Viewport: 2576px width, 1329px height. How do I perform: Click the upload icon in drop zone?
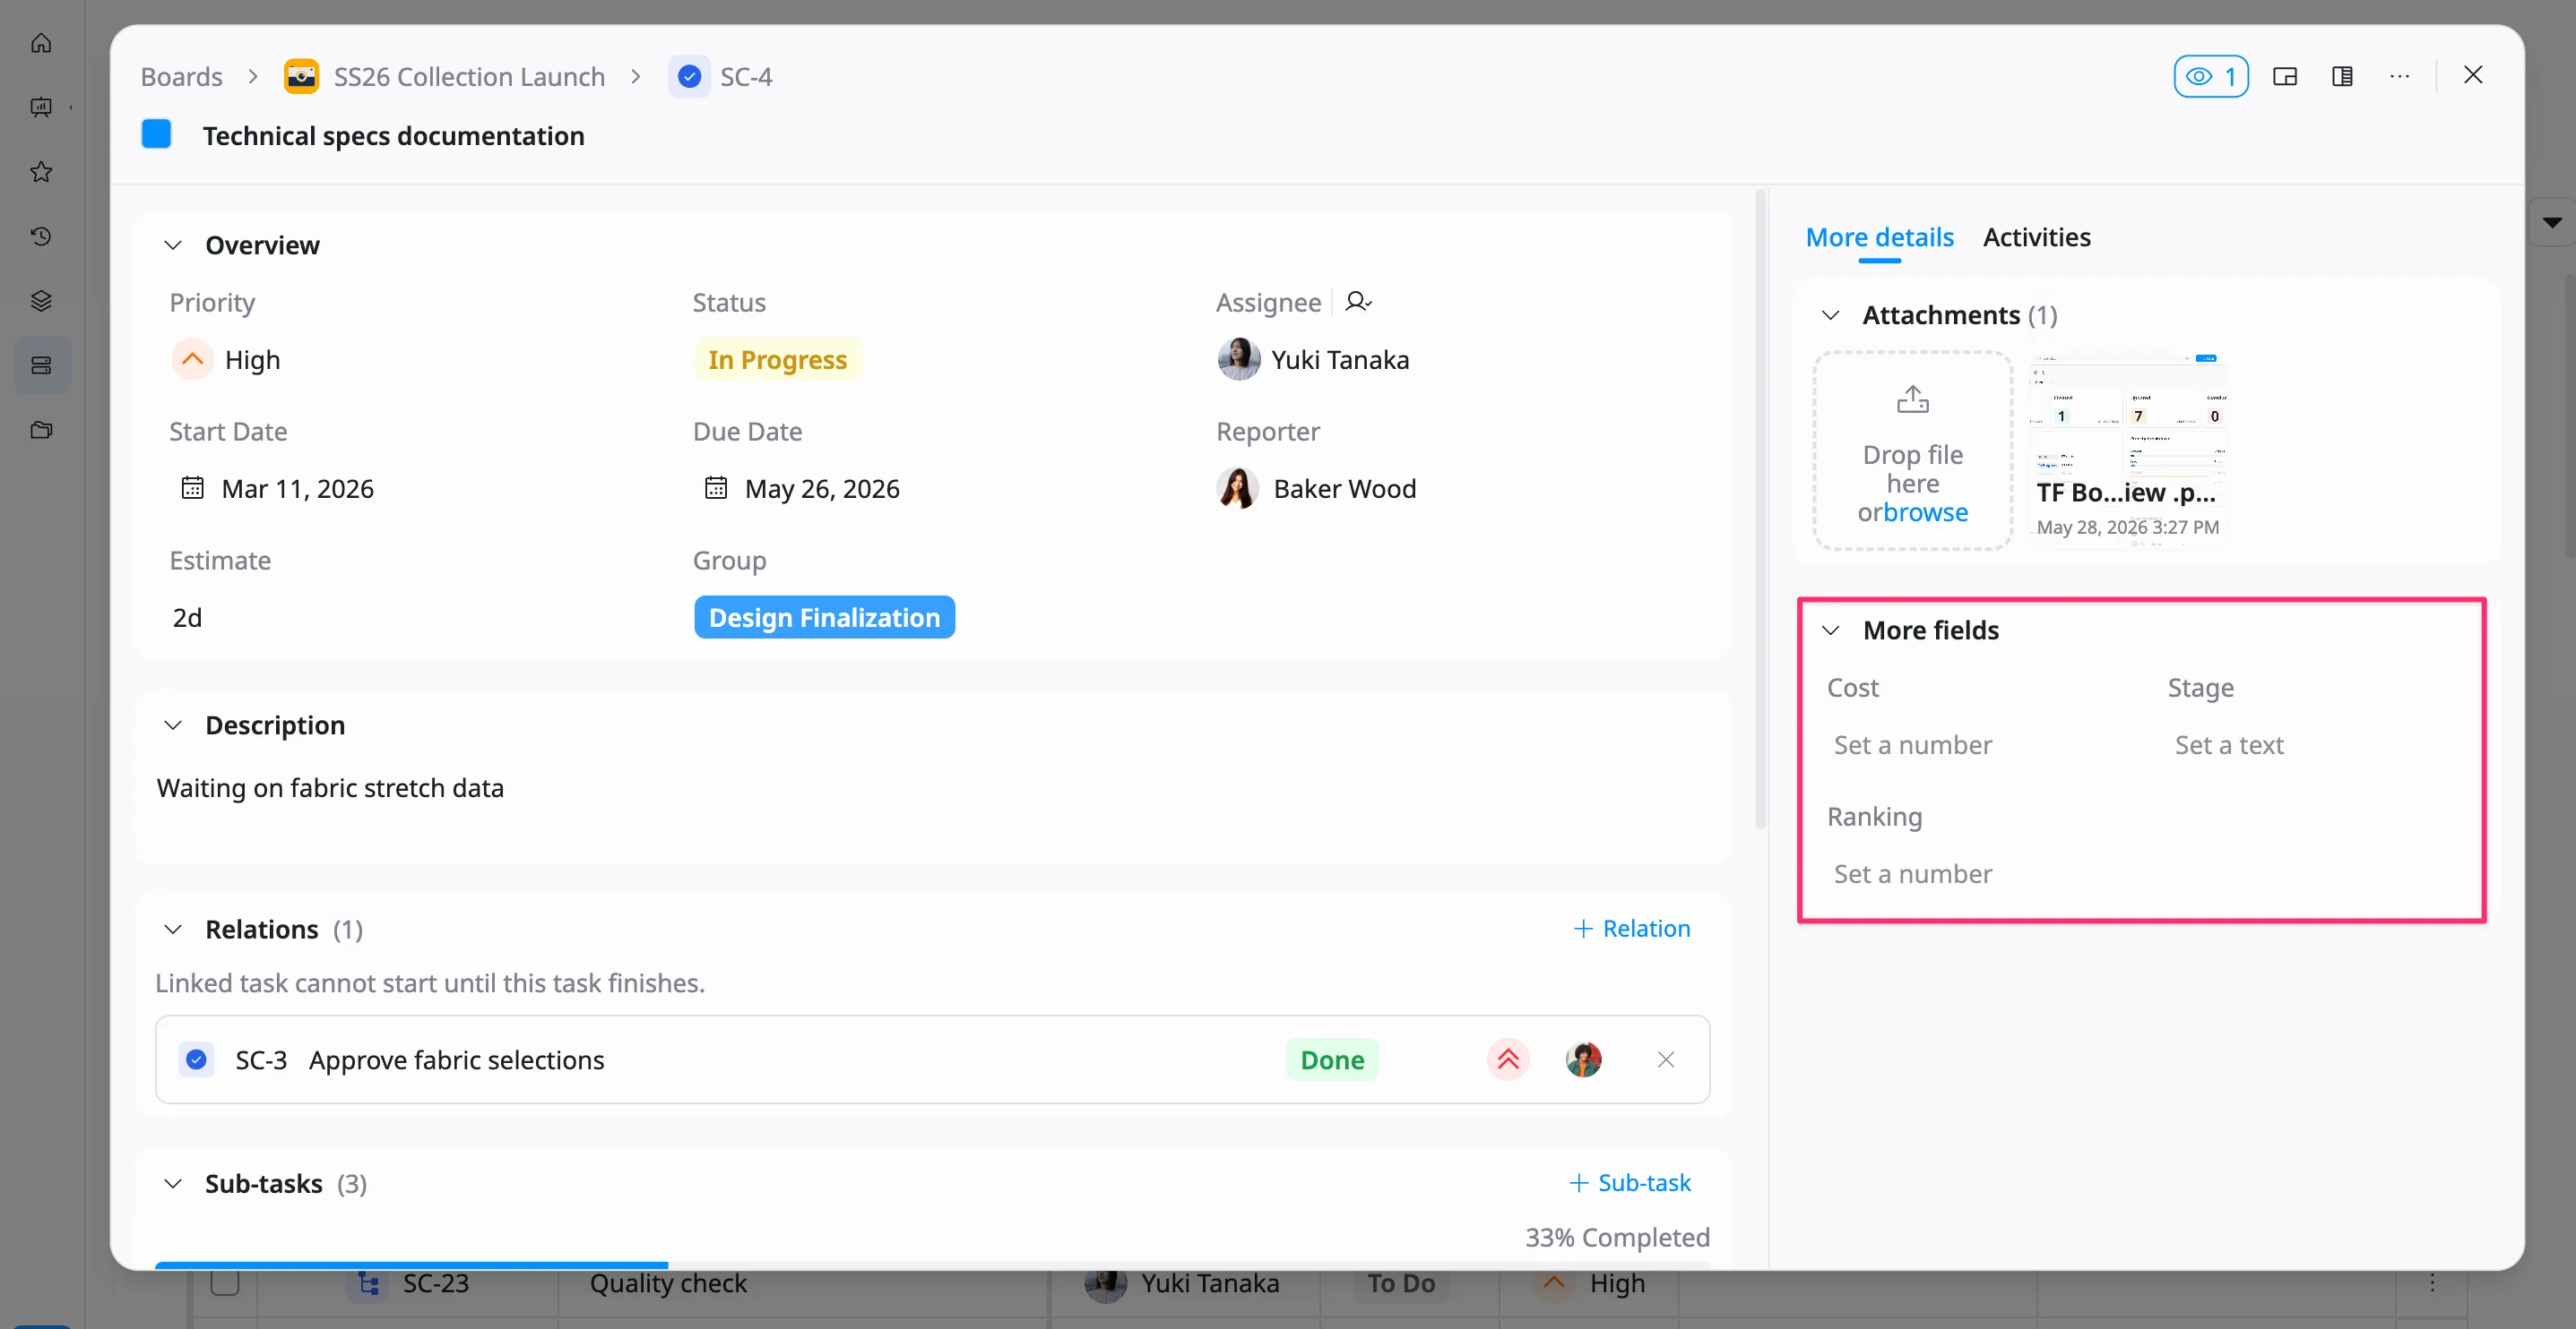tap(1913, 399)
